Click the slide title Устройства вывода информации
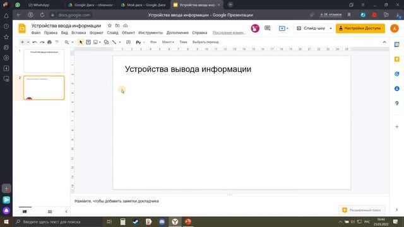404x227 pixels. pyautogui.click(x=188, y=69)
